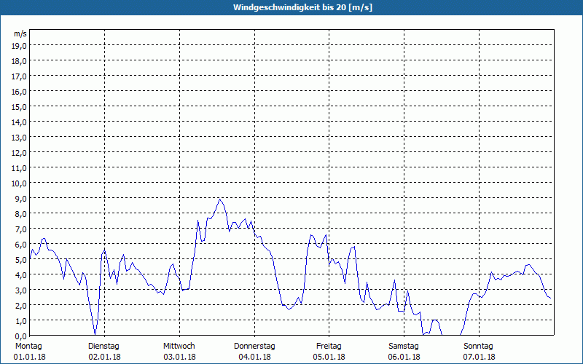Image resolution: width=583 pixels, height=364 pixels.
Task: Click the 3,0 axis label
Action: coord(21,290)
